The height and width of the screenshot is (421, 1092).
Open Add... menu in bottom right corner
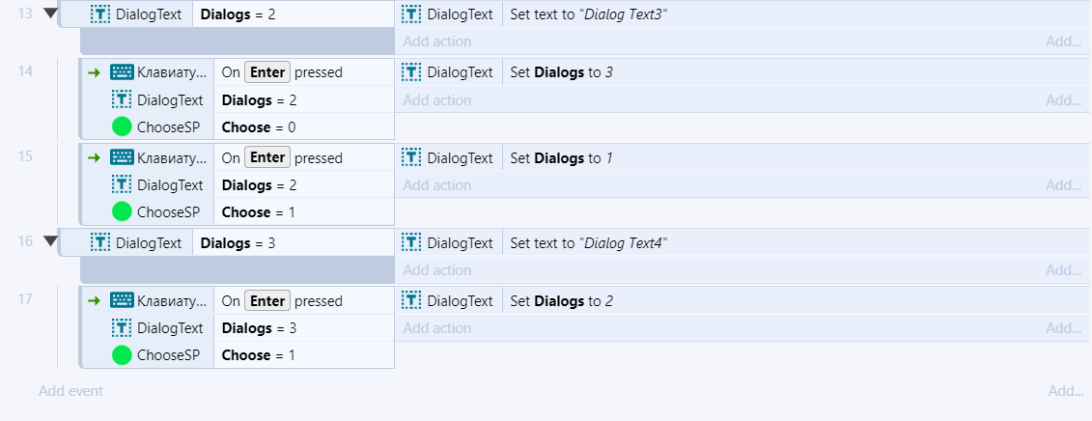tap(1065, 392)
